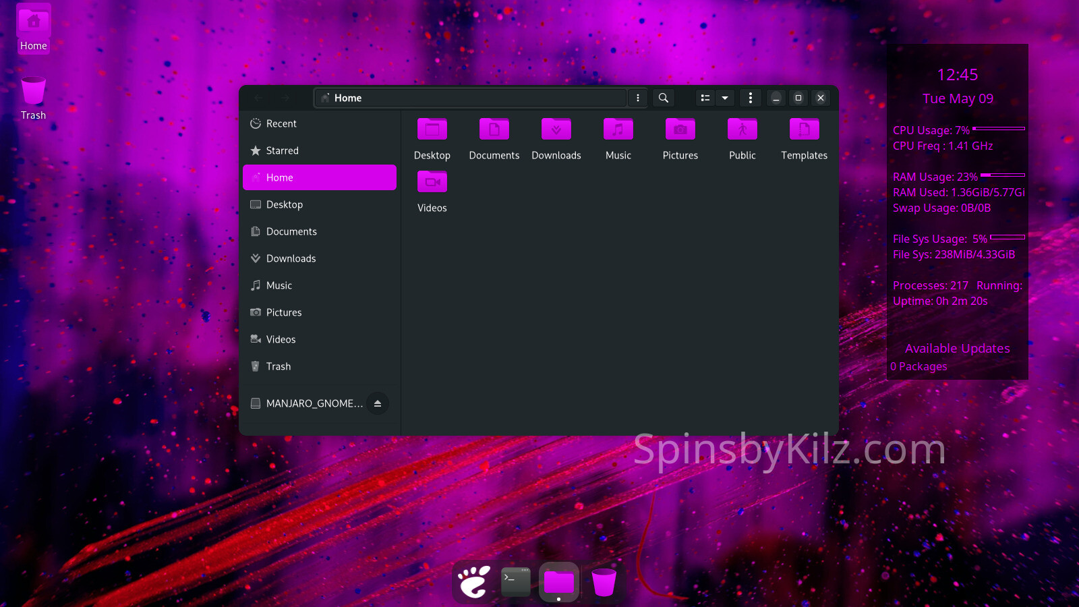Open the Templates folder icon

click(804, 129)
